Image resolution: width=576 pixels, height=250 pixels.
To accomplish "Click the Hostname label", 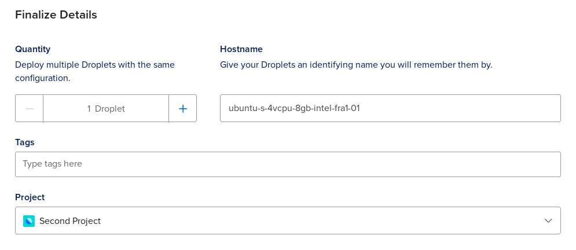I will [241, 49].
